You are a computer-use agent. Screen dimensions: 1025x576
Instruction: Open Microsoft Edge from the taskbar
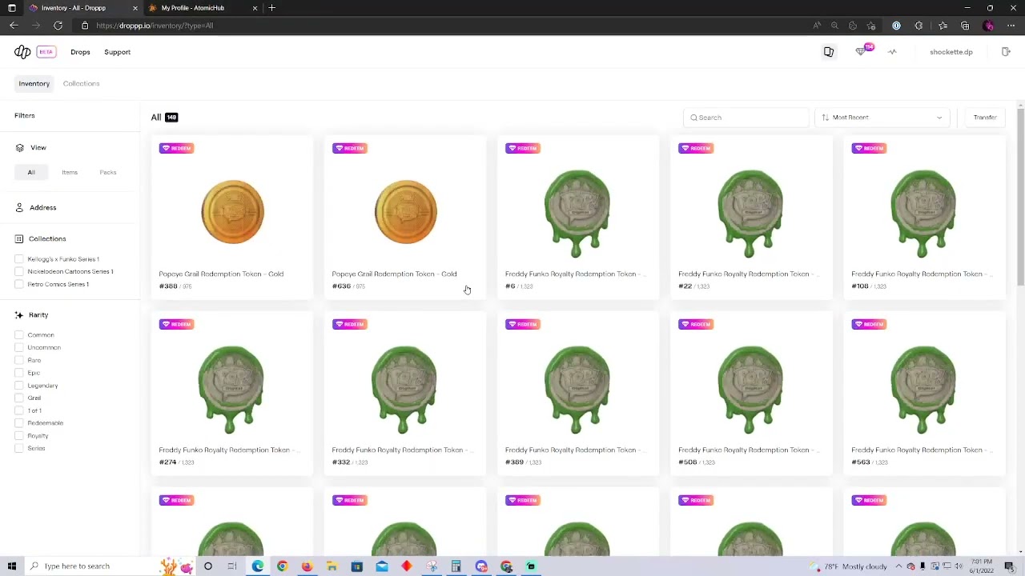(257, 566)
